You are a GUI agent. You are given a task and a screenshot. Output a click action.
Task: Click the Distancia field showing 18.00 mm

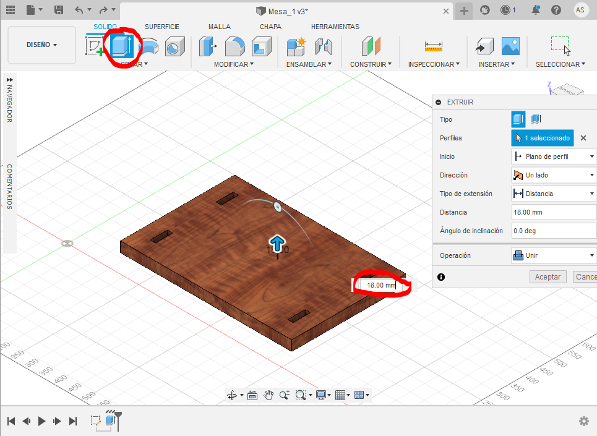pos(554,212)
